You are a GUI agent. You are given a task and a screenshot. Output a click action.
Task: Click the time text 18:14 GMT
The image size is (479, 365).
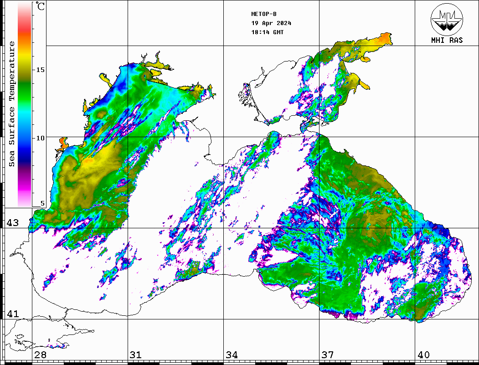pyautogui.click(x=267, y=32)
